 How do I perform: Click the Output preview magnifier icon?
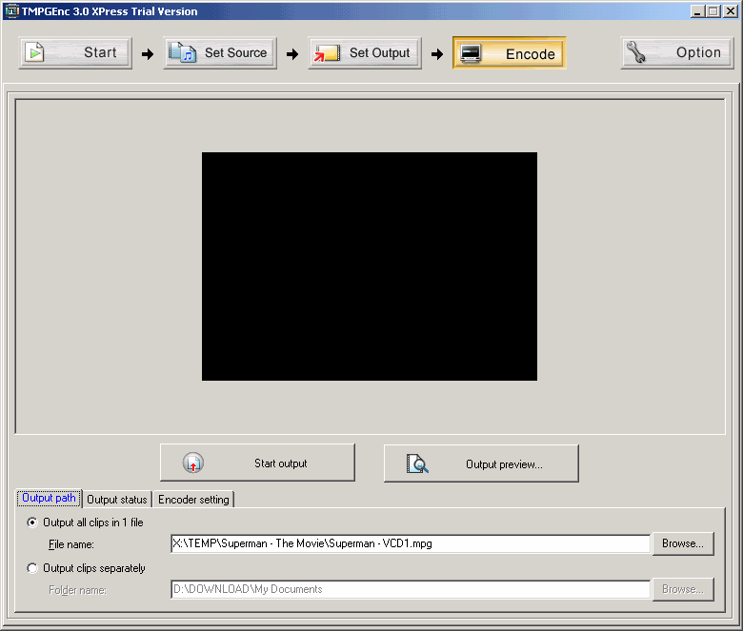417,463
